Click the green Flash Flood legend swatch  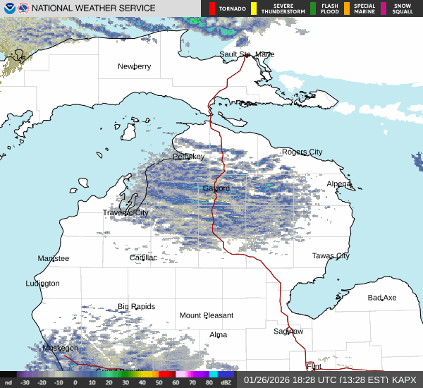tap(313, 8)
